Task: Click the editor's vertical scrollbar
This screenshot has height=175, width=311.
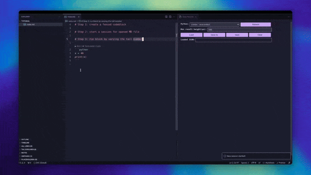Action: (x=176, y=76)
